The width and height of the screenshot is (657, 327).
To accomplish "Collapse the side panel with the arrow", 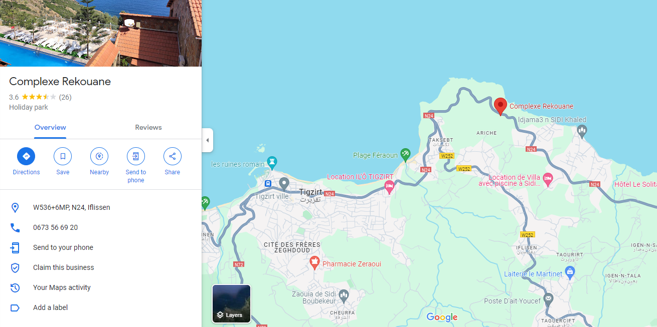I will pos(208,140).
